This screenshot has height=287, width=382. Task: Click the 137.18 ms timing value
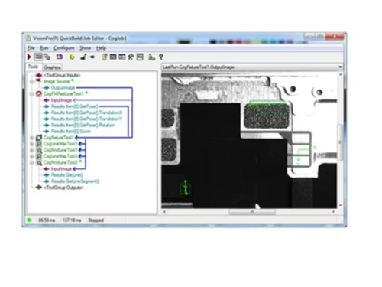72,220
